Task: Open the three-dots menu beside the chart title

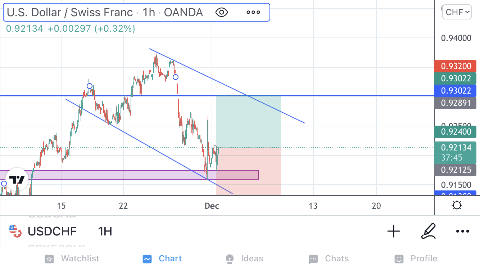Action: coord(253,12)
